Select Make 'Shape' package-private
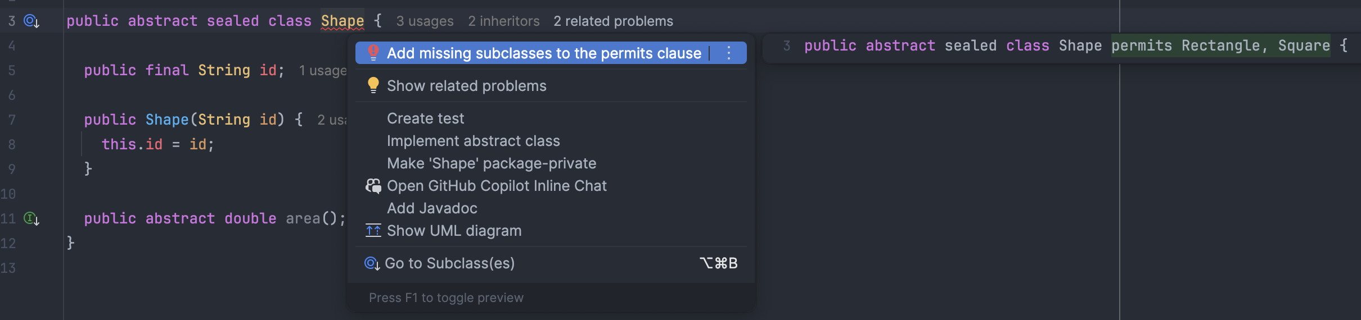The image size is (1361, 320). tap(491, 163)
